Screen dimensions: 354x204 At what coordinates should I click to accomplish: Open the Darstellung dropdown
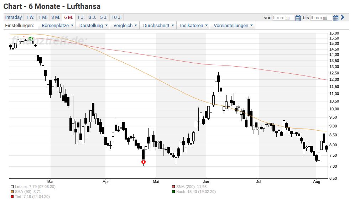tap(93, 26)
